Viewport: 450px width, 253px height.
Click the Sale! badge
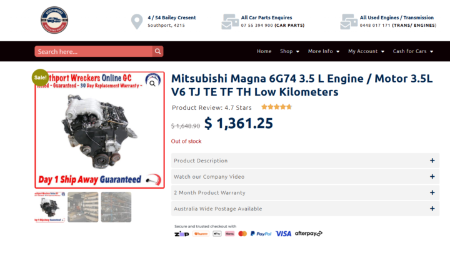[x=40, y=77]
